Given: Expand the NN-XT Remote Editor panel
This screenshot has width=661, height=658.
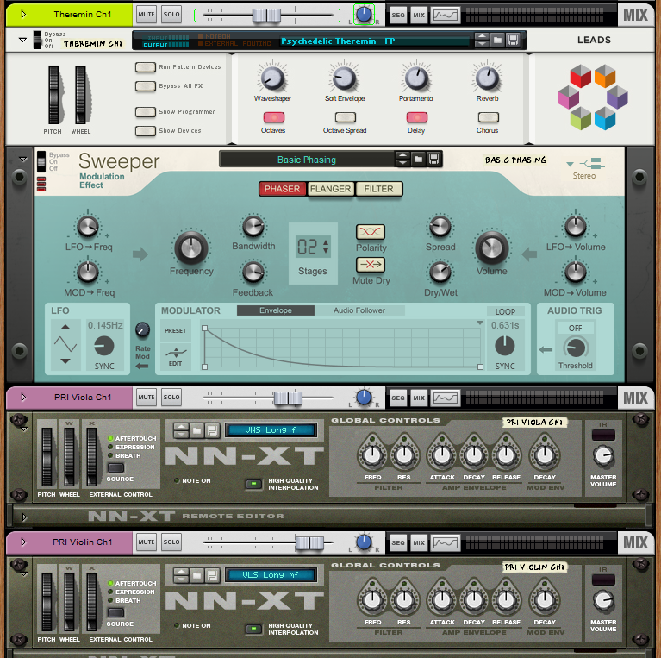Looking at the screenshot, I should [x=24, y=517].
